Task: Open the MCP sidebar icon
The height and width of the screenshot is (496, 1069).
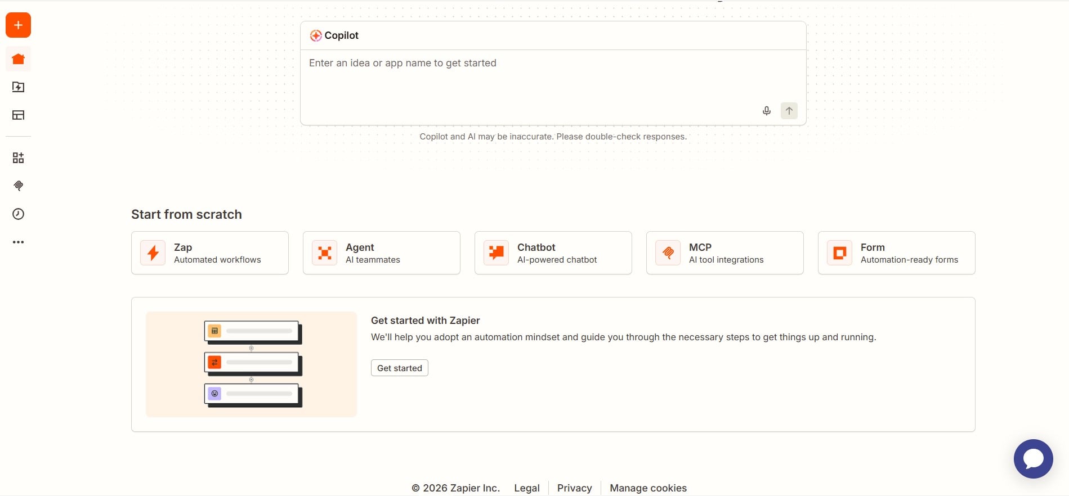Action: [x=18, y=186]
